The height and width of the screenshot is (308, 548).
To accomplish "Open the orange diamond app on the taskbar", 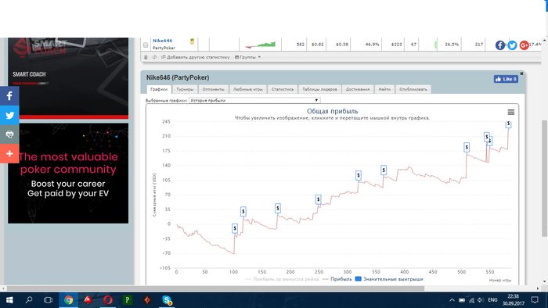I will click(147, 300).
